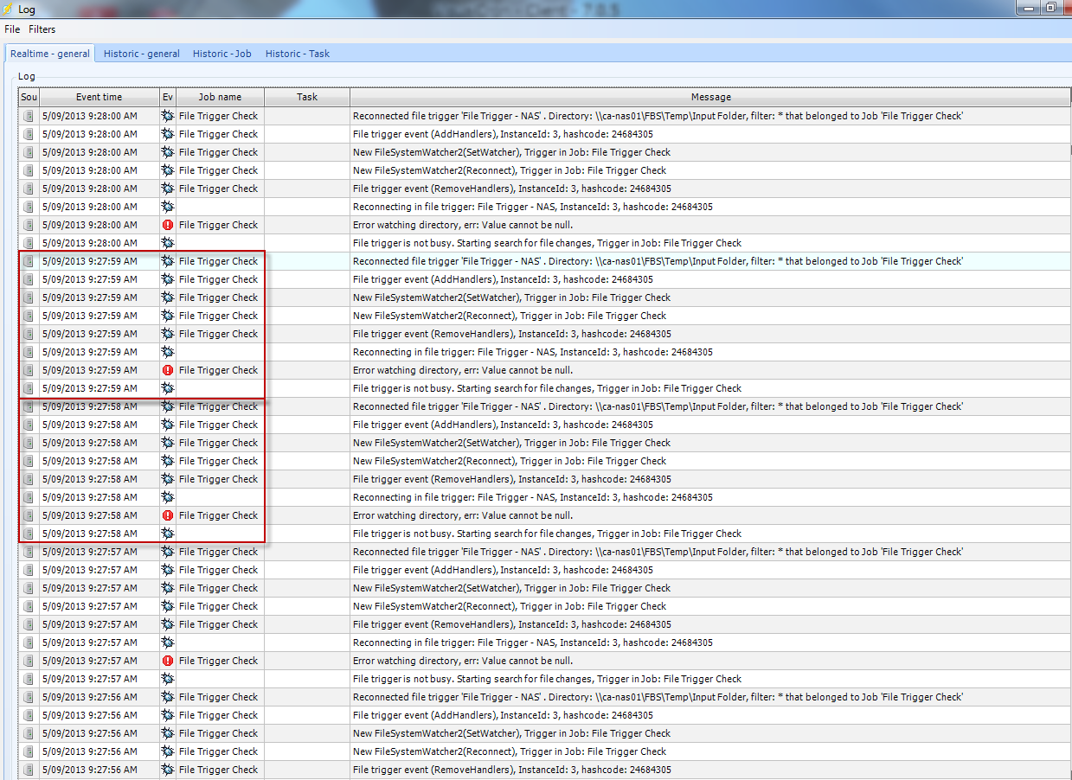
Task: Sort by the Event time column header
Action: [99, 97]
